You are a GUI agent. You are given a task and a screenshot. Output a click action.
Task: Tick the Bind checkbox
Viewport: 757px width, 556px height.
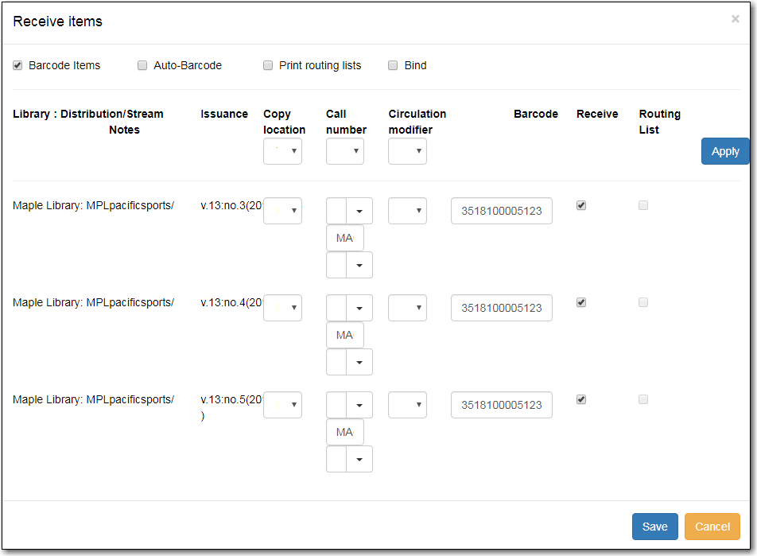tap(393, 65)
